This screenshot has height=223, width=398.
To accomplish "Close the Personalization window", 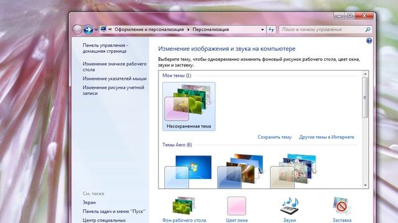I will (x=364, y=16).
